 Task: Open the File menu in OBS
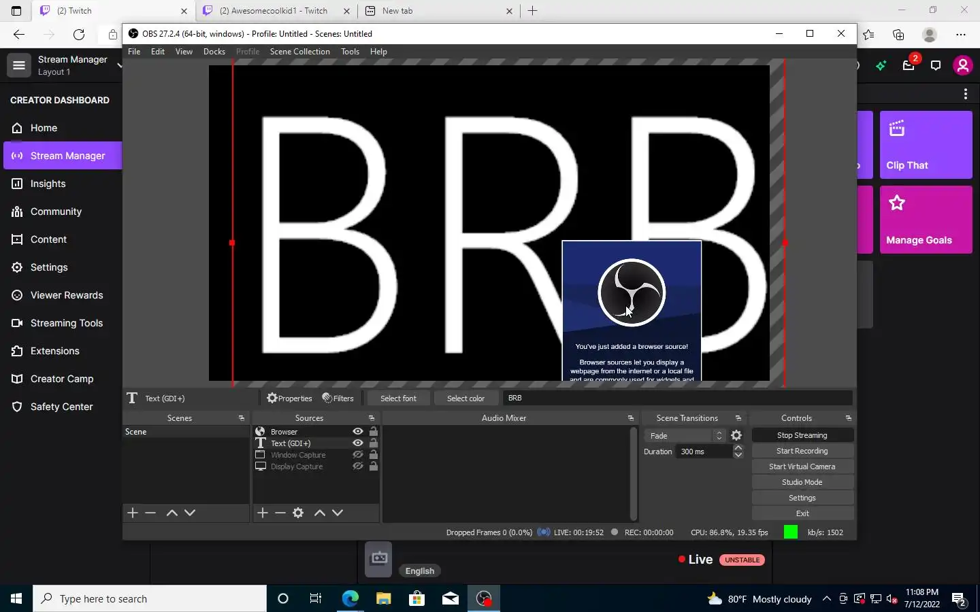click(134, 52)
